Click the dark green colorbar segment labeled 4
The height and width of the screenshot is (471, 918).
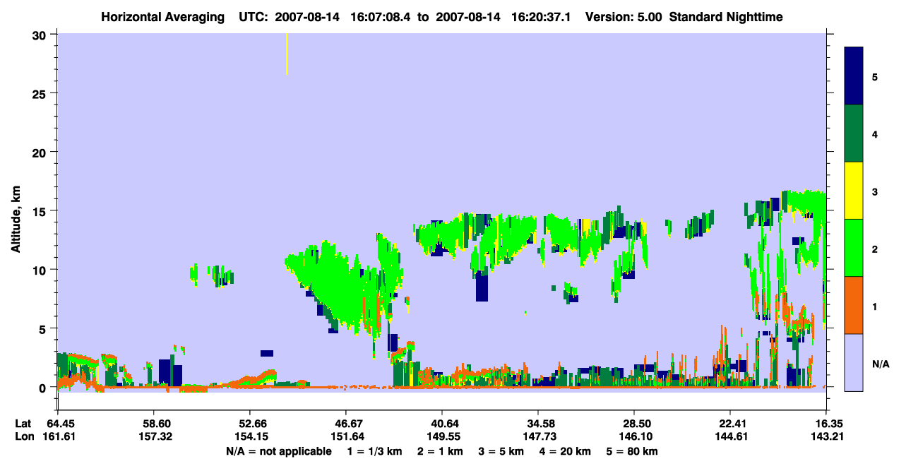pos(854,133)
